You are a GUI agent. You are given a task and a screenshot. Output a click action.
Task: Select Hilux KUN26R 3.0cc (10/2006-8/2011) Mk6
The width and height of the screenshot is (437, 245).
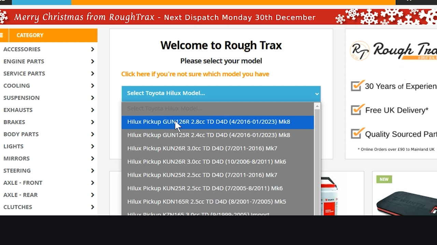[217, 162]
